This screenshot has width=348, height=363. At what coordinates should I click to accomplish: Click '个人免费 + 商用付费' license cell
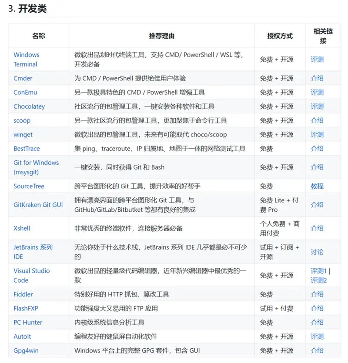click(280, 228)
